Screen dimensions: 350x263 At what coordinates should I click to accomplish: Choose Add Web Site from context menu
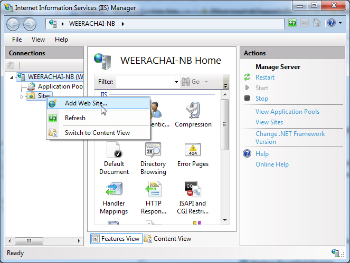pyautogui.click(x=98, y=103)
